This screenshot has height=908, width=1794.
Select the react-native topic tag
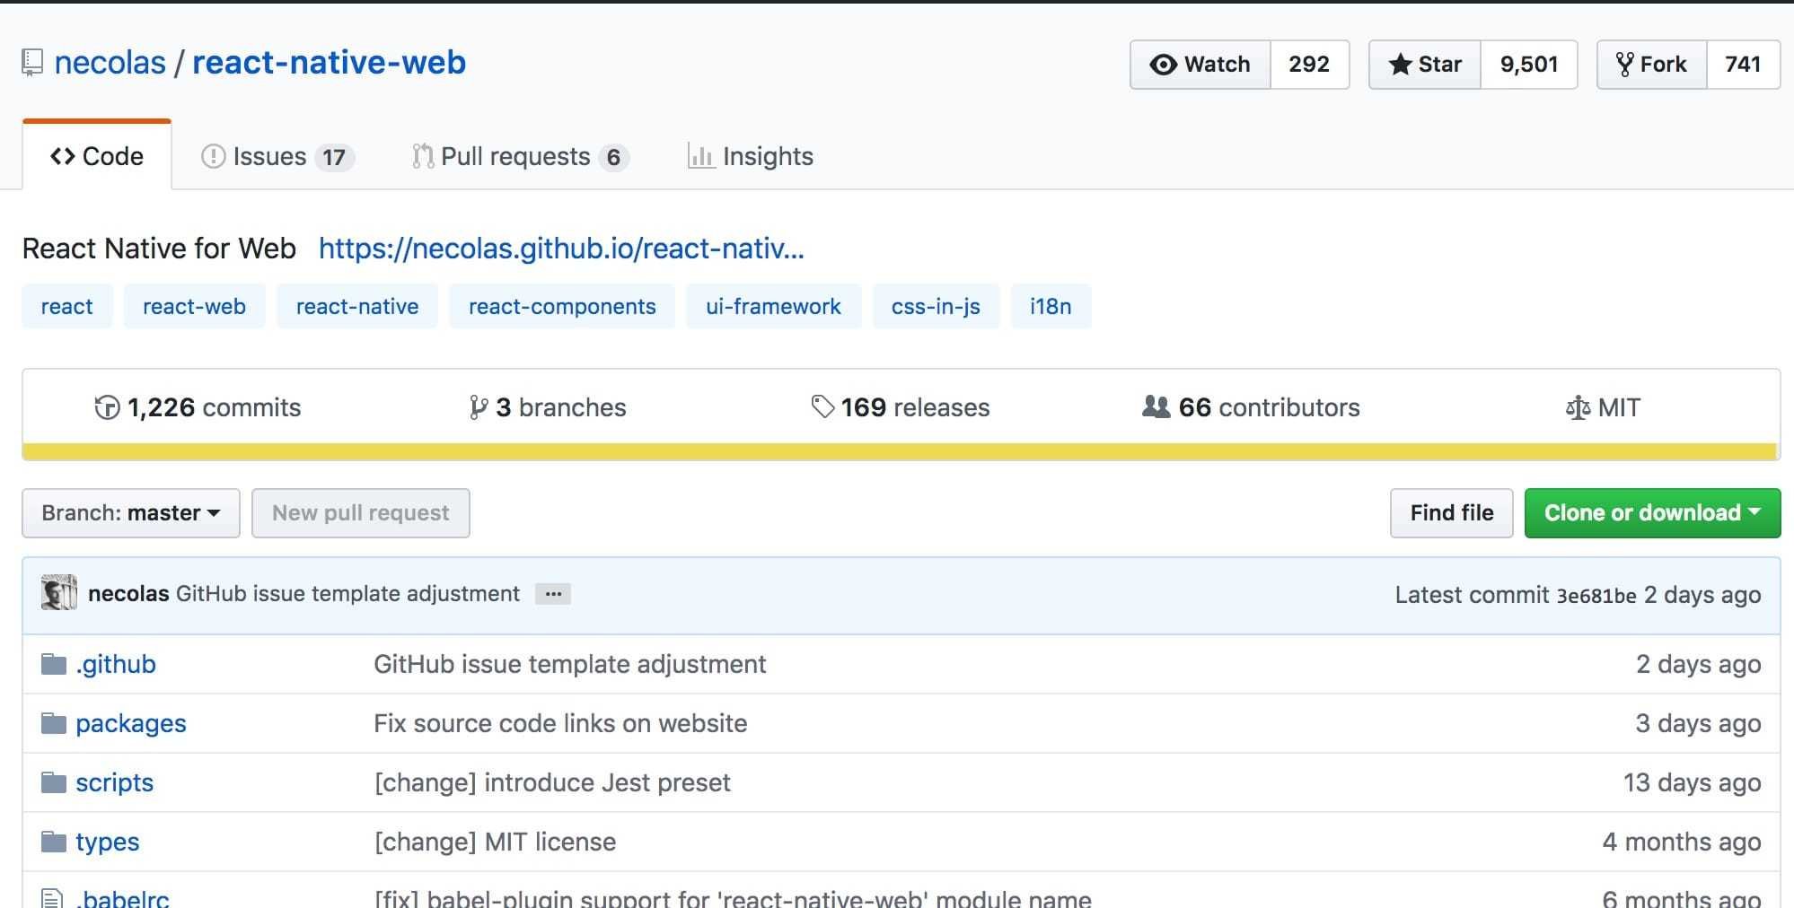[x=357, y=307]
